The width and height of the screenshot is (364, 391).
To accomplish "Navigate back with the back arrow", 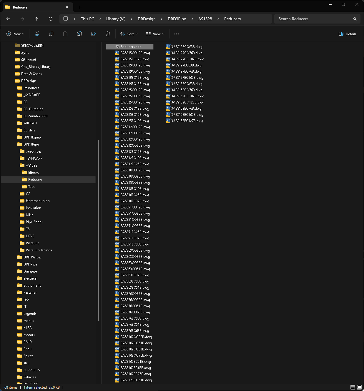I will point(8,19).
